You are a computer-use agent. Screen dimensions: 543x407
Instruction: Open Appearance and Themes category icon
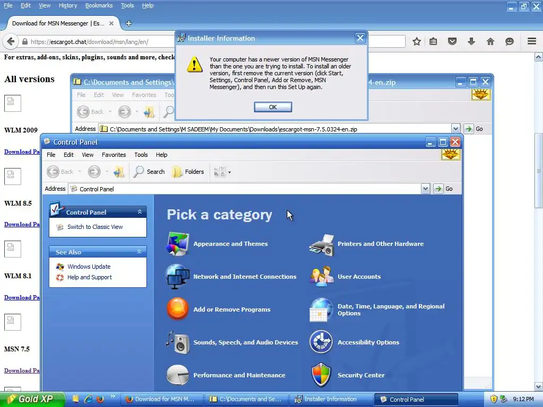click(177, 244)
